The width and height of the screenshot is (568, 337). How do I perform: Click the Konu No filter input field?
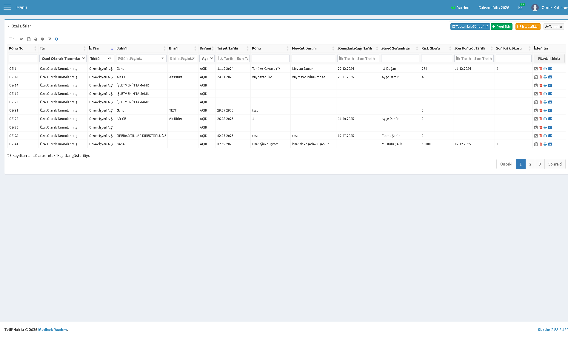[23, 58]
